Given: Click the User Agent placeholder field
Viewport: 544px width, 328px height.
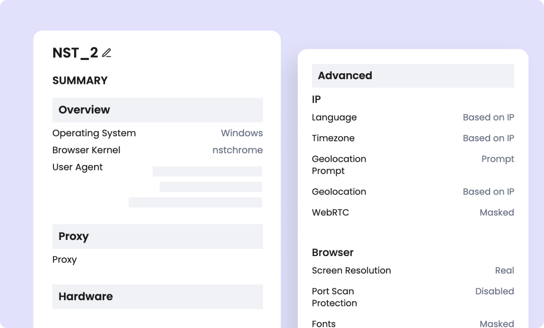Looking at the screenshot, I should point(207,171).
